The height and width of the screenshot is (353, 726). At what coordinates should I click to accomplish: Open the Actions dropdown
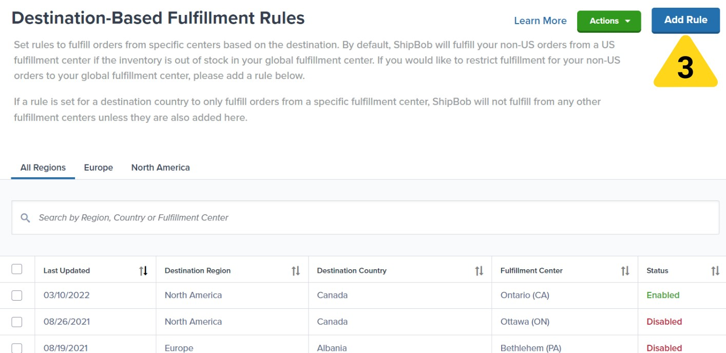point(608,21)
